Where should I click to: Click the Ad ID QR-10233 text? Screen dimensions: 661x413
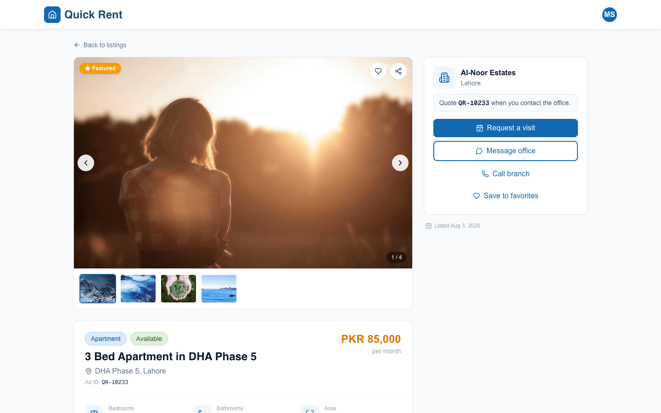(106, 382)
